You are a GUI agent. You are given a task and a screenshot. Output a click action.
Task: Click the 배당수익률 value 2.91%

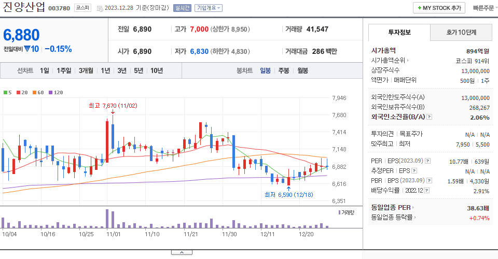point(481,191)
